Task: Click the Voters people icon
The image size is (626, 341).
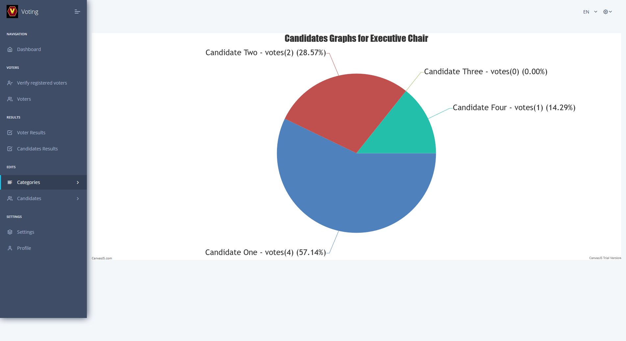Action: tap(10, 99)
